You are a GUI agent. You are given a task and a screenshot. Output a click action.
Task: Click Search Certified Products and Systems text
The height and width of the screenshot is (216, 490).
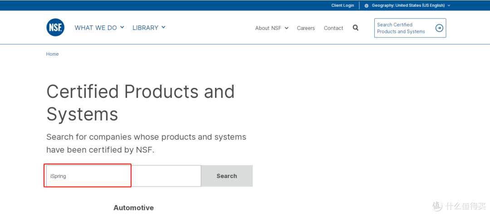(401, 28)
